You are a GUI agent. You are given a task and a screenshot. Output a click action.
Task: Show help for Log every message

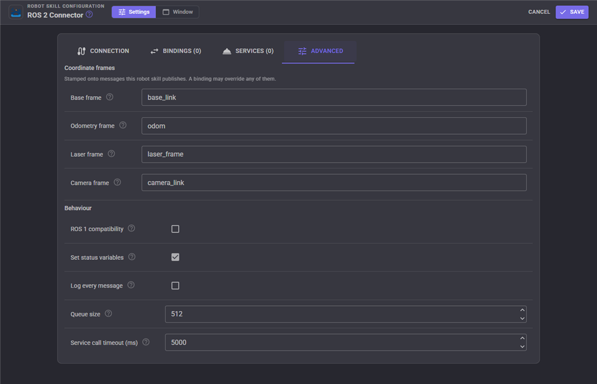131,285
